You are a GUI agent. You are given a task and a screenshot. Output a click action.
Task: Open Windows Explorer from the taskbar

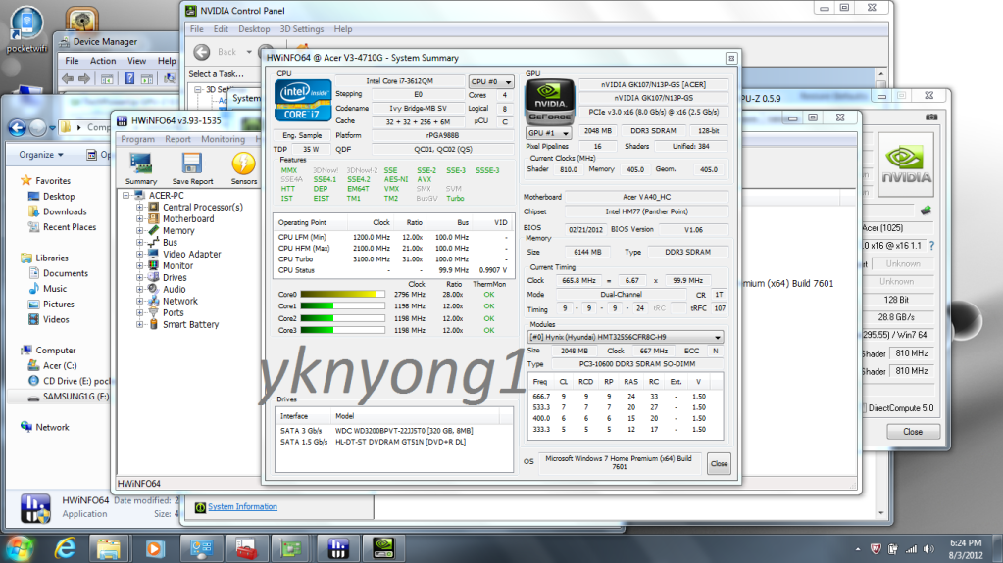click(x=109, y=548)
